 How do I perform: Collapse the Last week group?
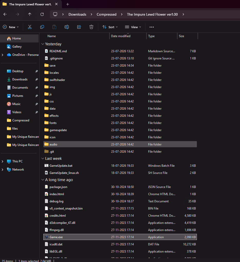(x=43, y=158)
